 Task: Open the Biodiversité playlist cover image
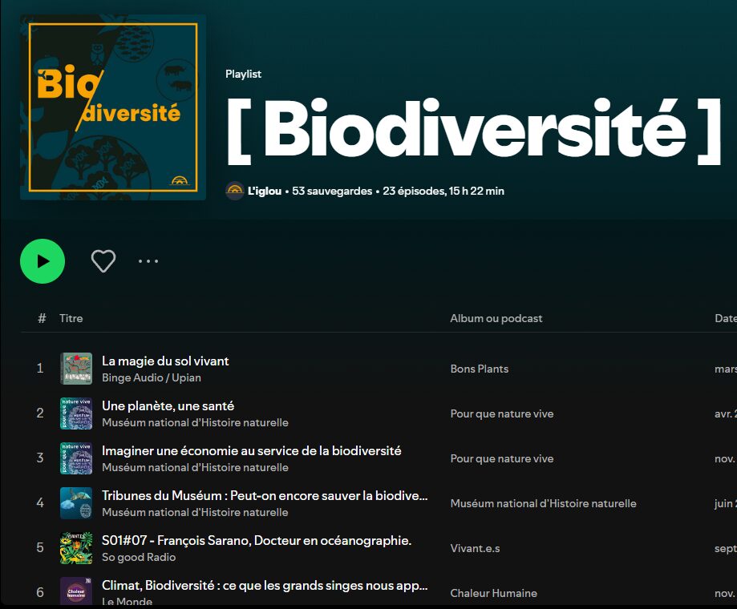coord(113,107)
